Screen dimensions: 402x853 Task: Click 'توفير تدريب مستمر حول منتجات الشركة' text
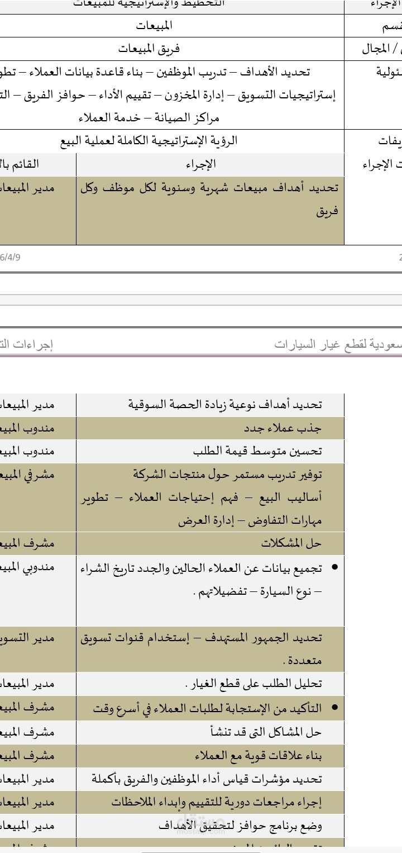coord(228,475)
